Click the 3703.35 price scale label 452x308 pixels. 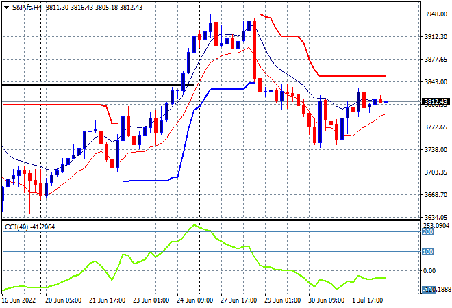click(436, 172)
